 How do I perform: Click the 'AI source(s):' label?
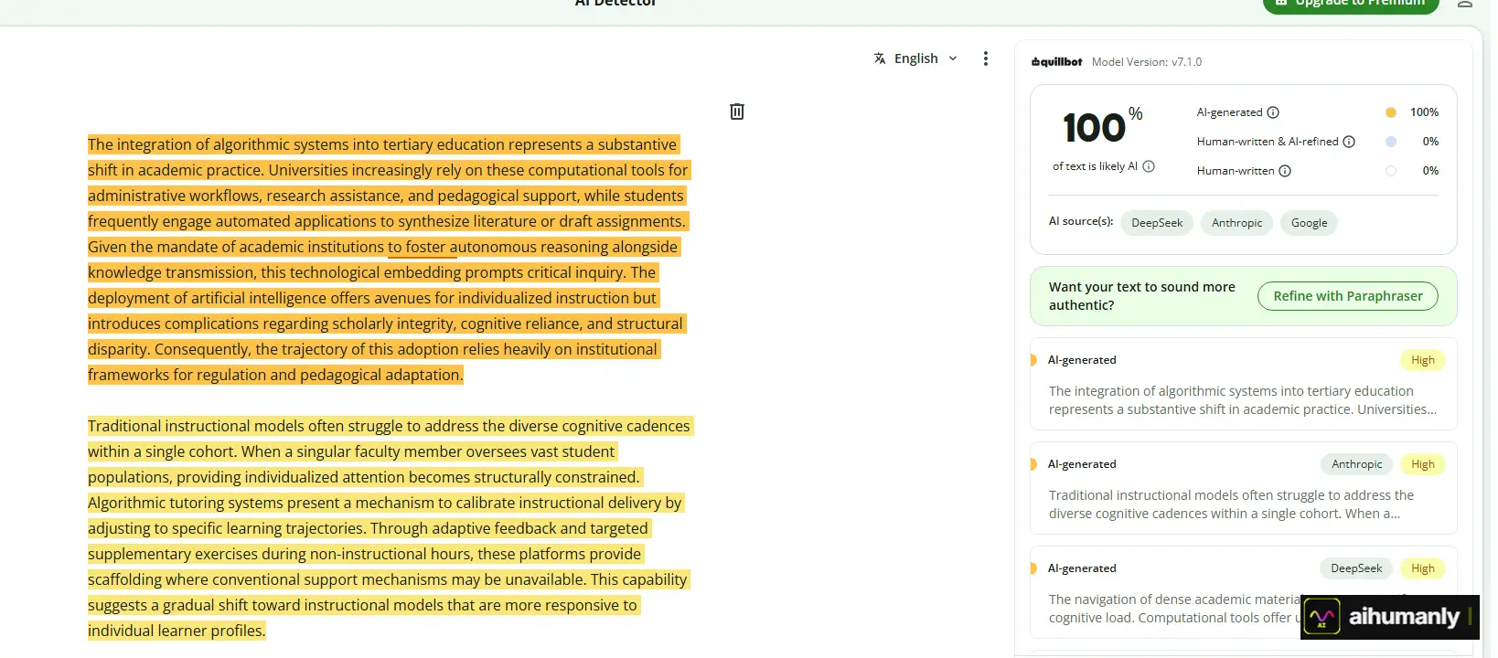1081,221
